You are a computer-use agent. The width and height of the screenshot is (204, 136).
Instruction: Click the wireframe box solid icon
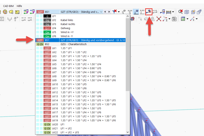click(199, 12)
